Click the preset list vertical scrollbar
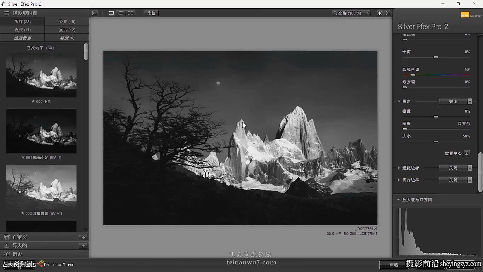 coord(86,52)
